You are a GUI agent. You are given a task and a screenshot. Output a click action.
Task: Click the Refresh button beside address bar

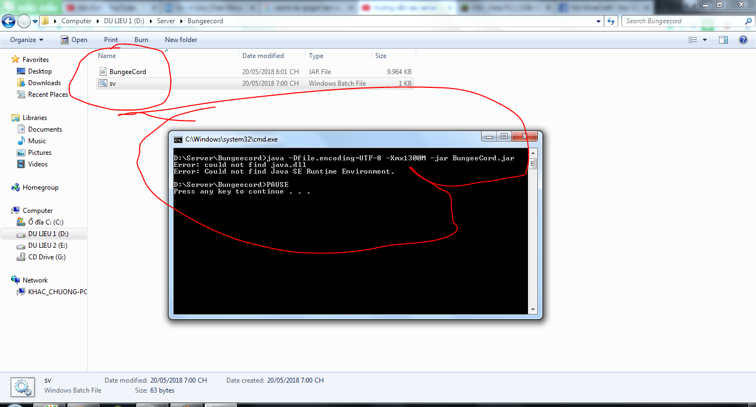(611, 21)
